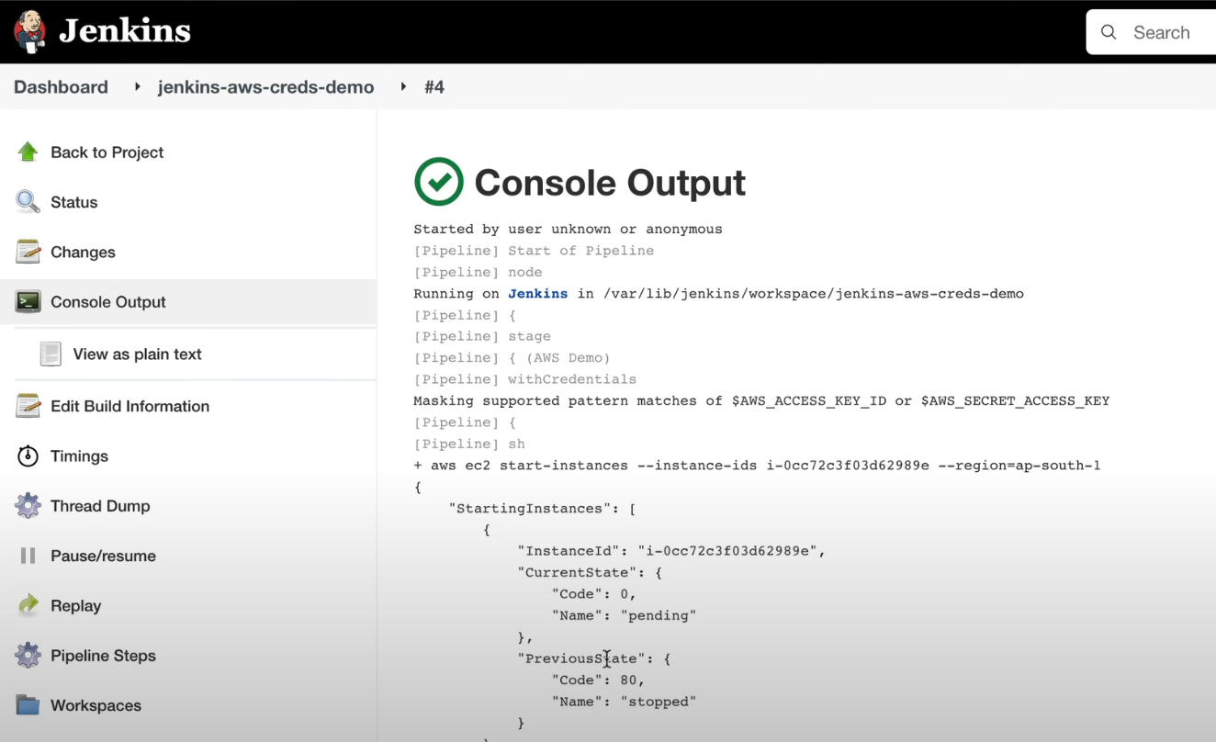This screenshot has width=1216, height=742.
Task: Expand the arrow after Dashboard breadcrumb
Action: [137, 87]
